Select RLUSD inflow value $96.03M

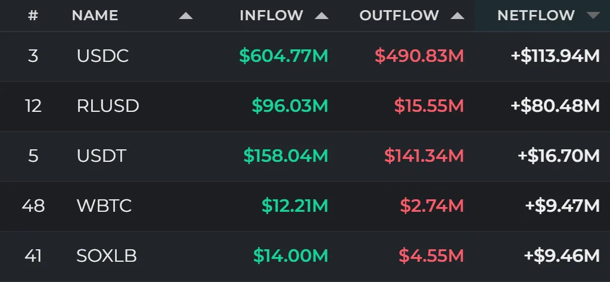[x=290, y=106]
